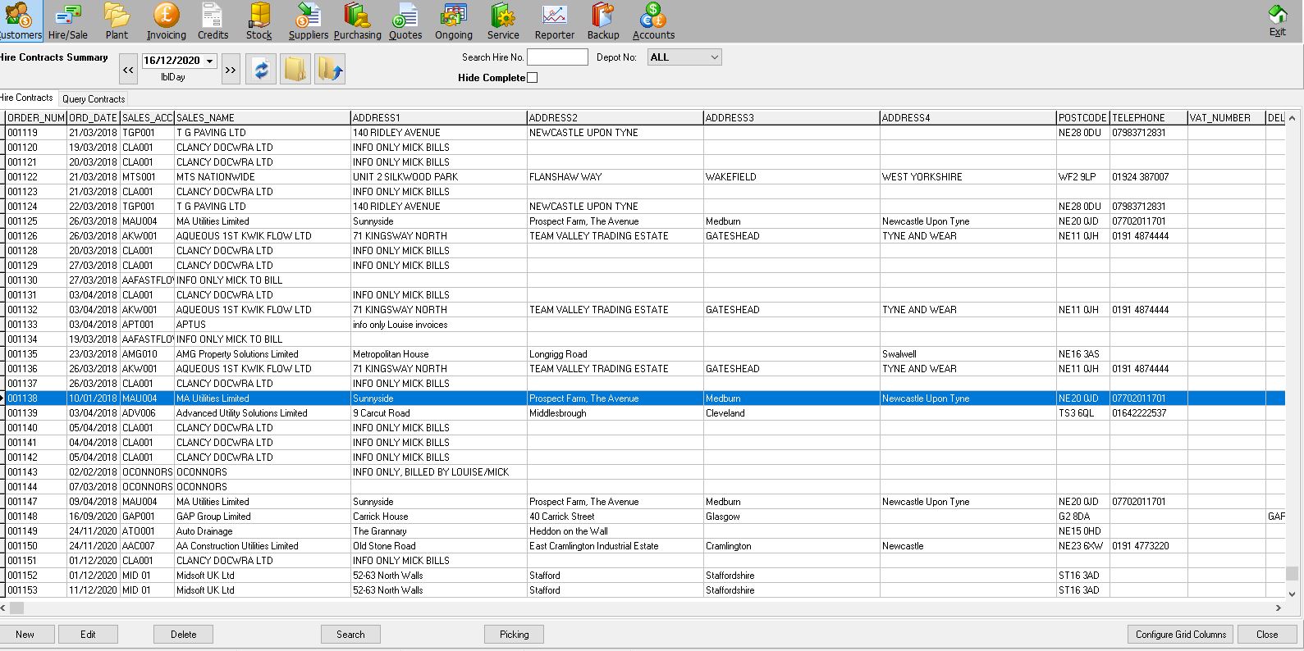The image size is (1304, 651).
Task: Switch to the Query Contracts tab
Action: click(94, 99)
